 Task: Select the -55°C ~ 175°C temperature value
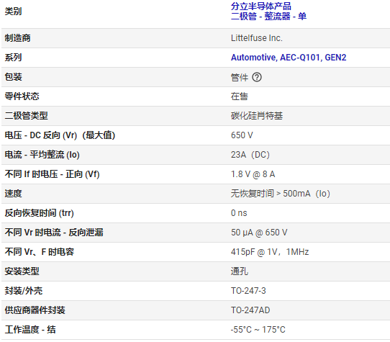coord(258,330)
